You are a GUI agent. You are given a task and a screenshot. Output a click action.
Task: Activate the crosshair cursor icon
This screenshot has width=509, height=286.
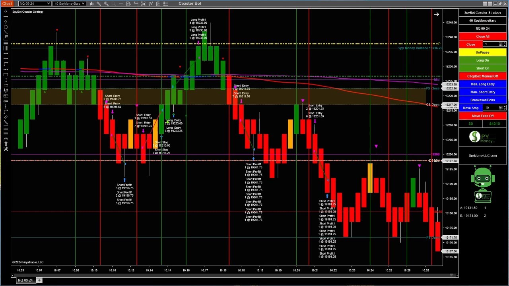121,4
